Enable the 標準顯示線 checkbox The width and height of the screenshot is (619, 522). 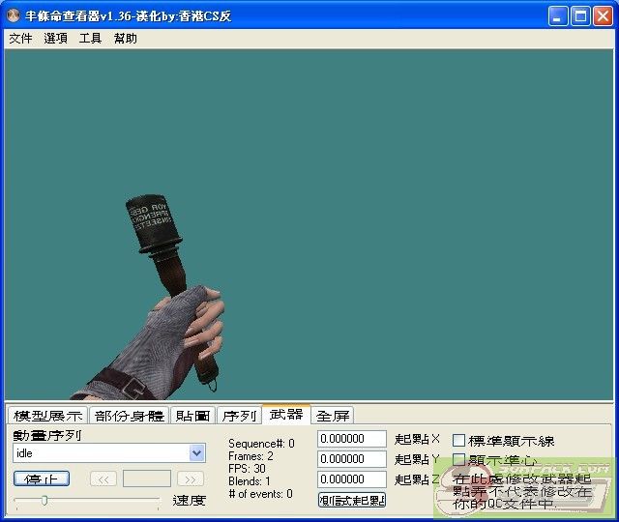click(x=459, y=441)
